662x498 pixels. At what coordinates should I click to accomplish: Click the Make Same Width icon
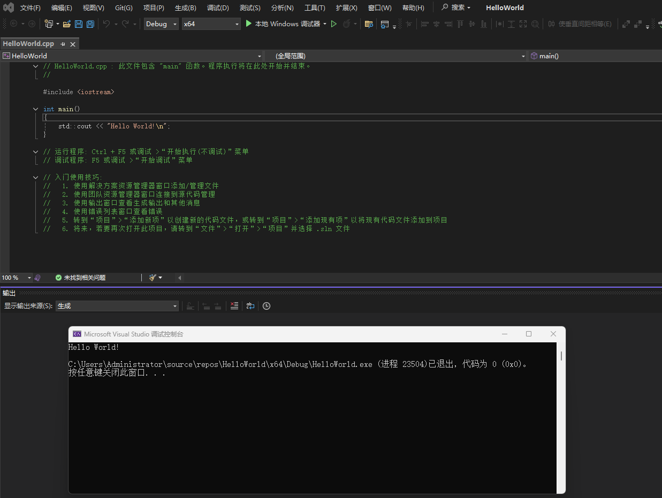(x=499, y=24)
